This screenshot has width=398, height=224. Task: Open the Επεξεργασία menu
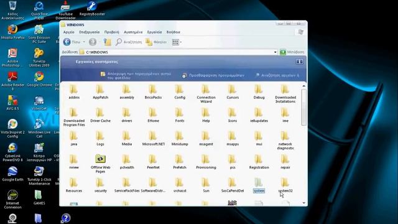[90, 32]
